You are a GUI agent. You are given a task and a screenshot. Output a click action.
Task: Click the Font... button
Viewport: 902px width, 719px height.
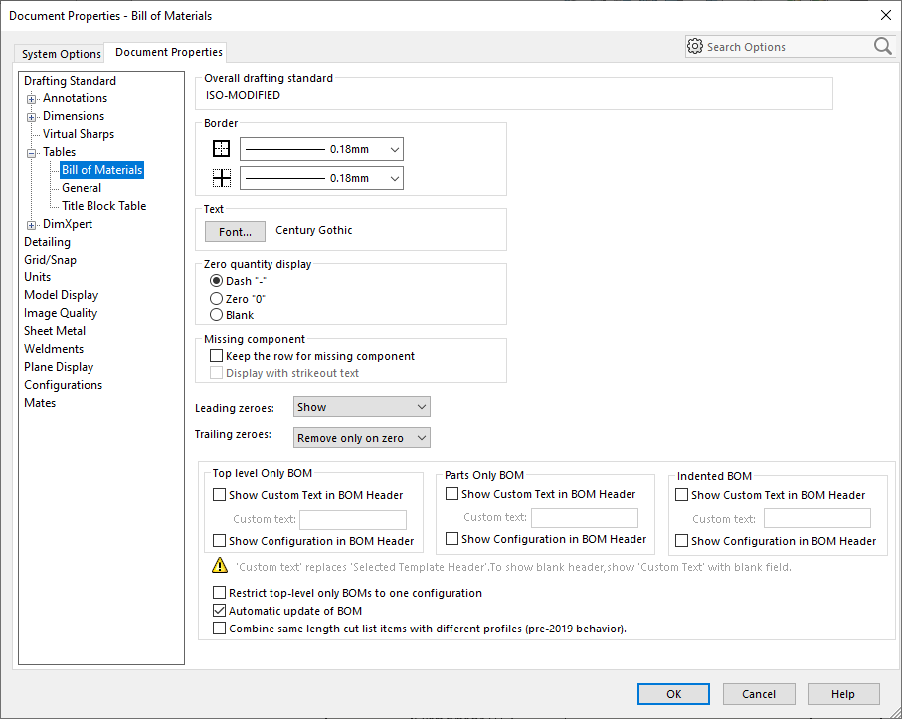point(235,231)
